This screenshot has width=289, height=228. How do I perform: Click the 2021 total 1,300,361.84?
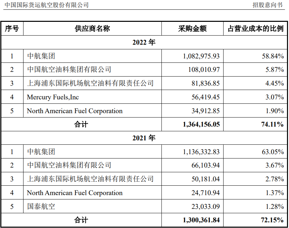(x=201, y=220)
